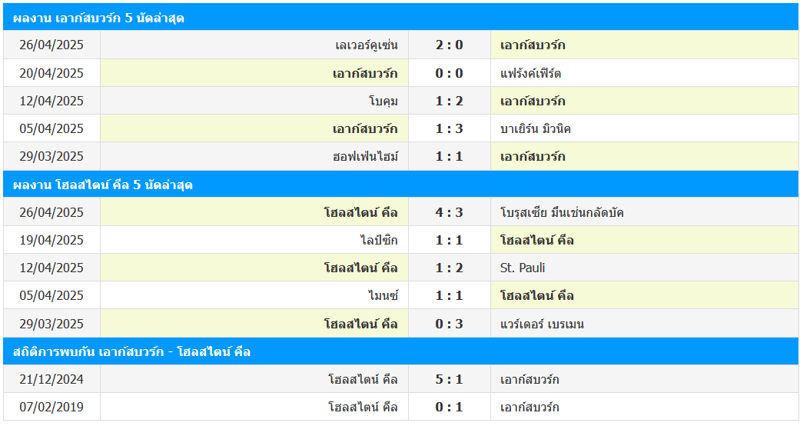Screen dimensions: 800x426
Task: Click the head-to-head statistics header
Action: [x=131, y=351]
